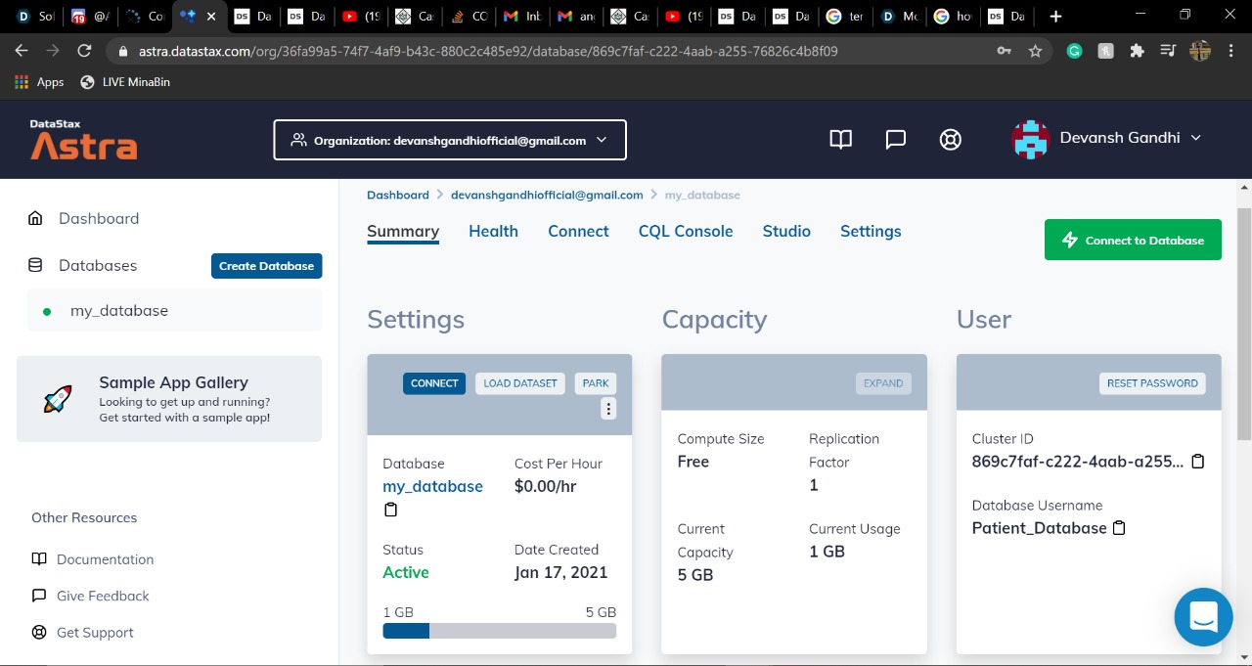Open the three-dot menu on Settings card
Viewport: 1252px width, 666px height.
(608, 409)
